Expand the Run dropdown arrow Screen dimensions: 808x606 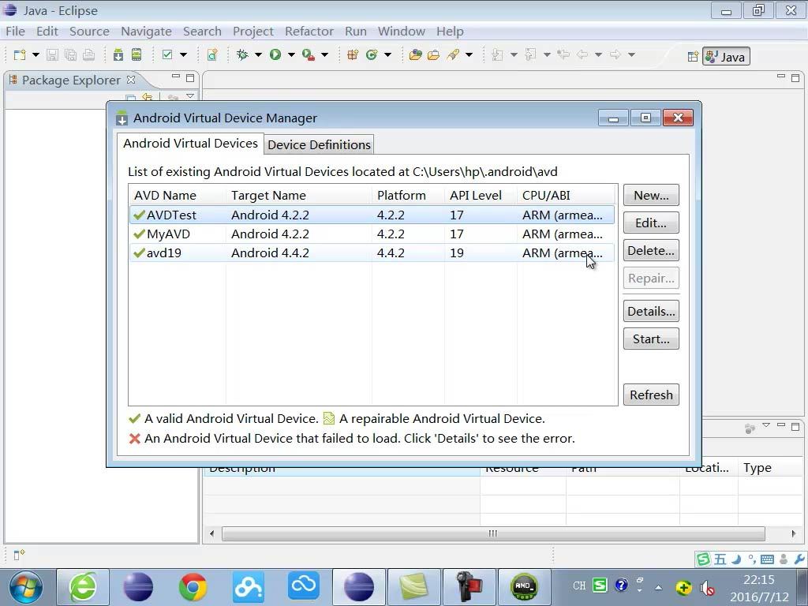[x=291, y=54]
